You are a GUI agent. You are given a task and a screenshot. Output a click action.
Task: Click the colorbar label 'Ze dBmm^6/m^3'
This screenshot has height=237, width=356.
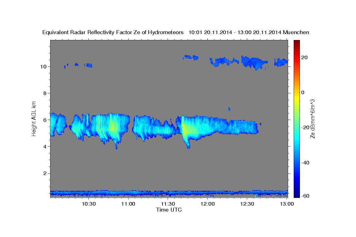point(312,118)
